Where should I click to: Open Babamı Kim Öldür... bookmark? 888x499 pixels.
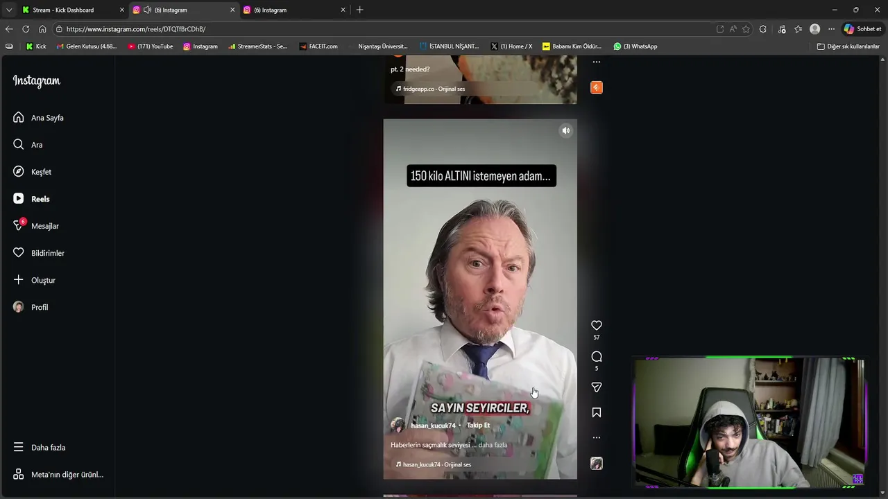572,46
